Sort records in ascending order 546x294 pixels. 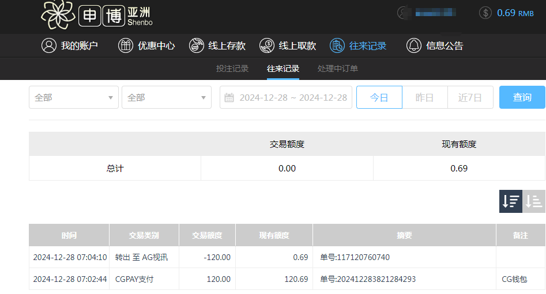[x=534, y=201]
